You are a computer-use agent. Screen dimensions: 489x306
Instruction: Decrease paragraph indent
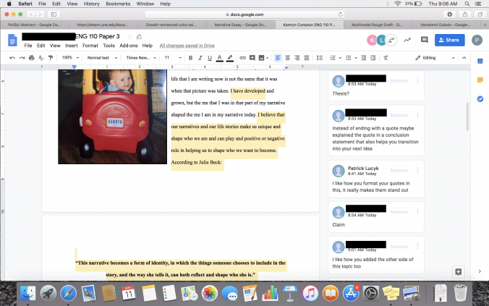[363, 58]
